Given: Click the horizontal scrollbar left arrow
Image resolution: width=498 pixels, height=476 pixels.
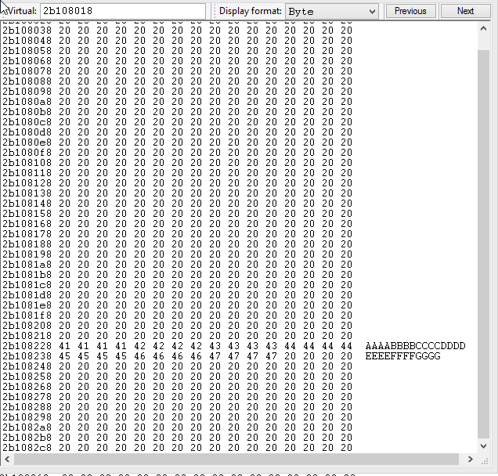Looking at the screenshot, I should point(6,460).
